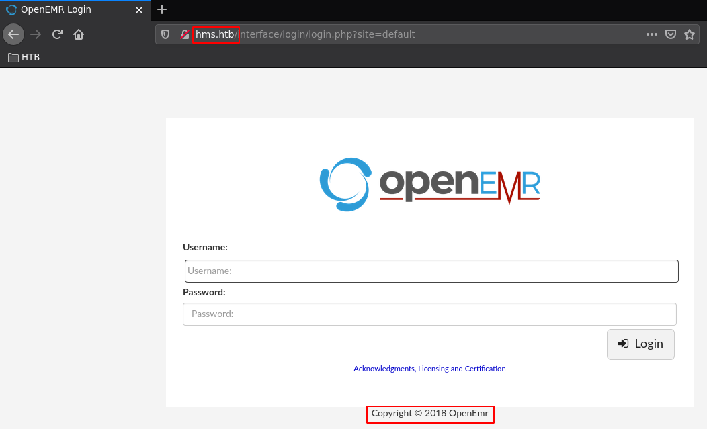Open the tracking protection shield icon
707x429 pixels.
coord(165,34)
